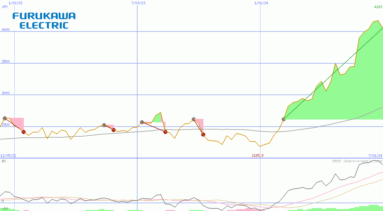Screen dimensions: 383x211
Task: Select the 1/01/24 date label
Action: pyautogui.click(x=261, y=3)
